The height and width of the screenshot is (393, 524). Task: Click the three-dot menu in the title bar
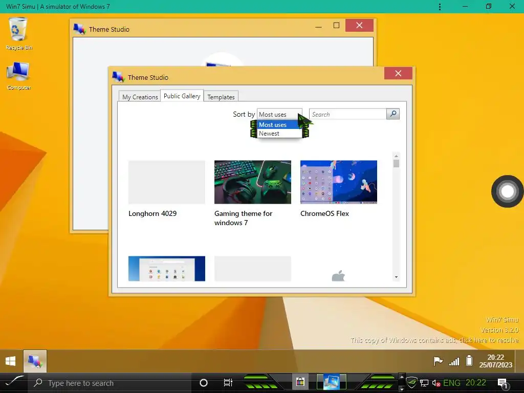[440, 7]
